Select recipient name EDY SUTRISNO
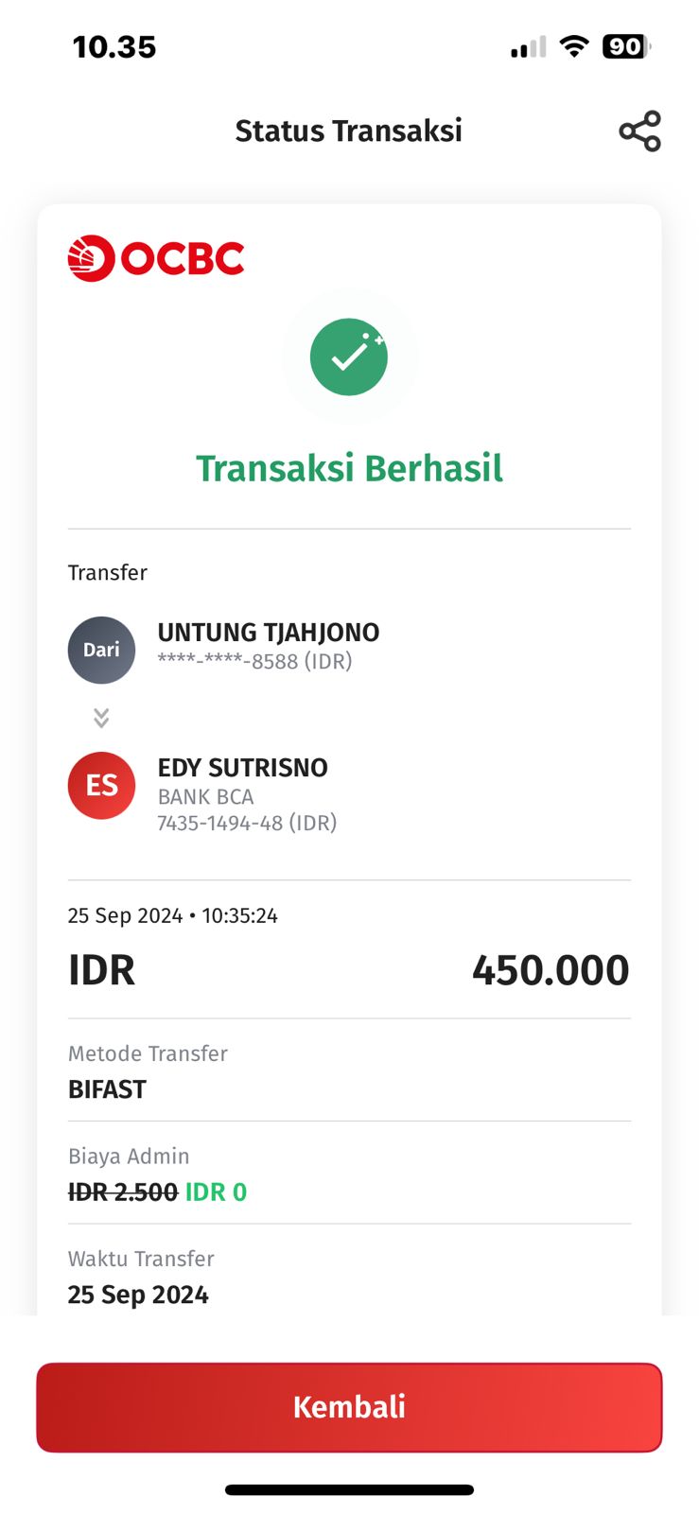The width and height of the screenshot is (699, 1513). [243, 768]
